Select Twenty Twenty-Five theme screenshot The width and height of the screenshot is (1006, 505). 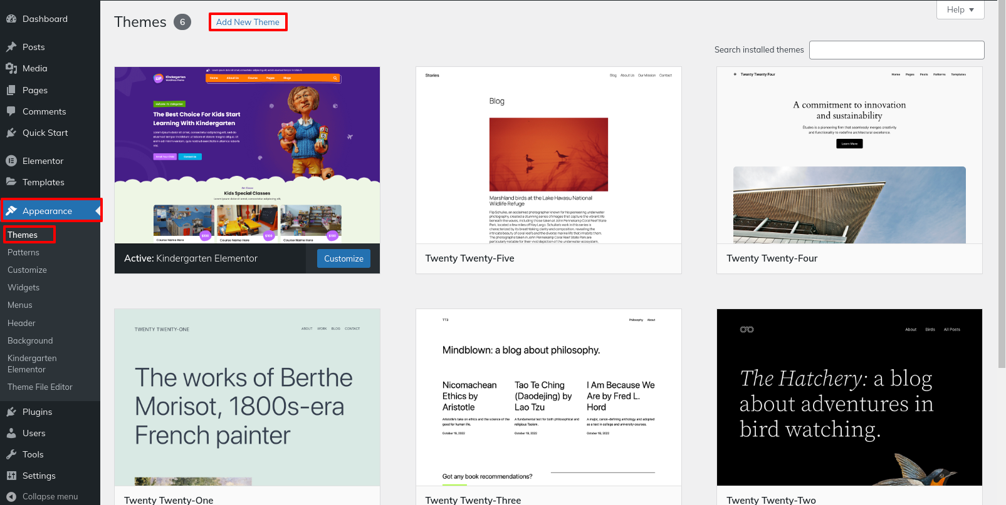tap(548, 155)
